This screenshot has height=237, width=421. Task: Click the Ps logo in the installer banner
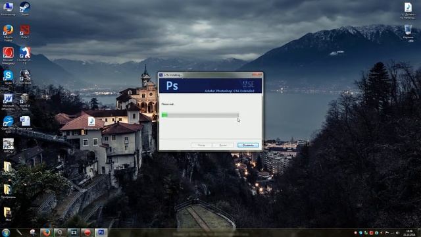(x=172, y=86)
